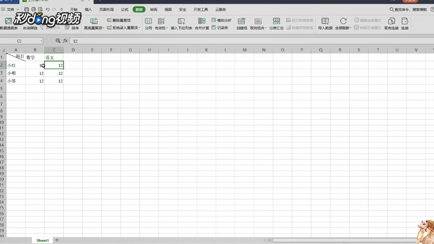The width and height of the screenshot is (434, 244).
Task: Click the Highlight Duplicates (高亮重复项) icon
Action: (94, 21)
